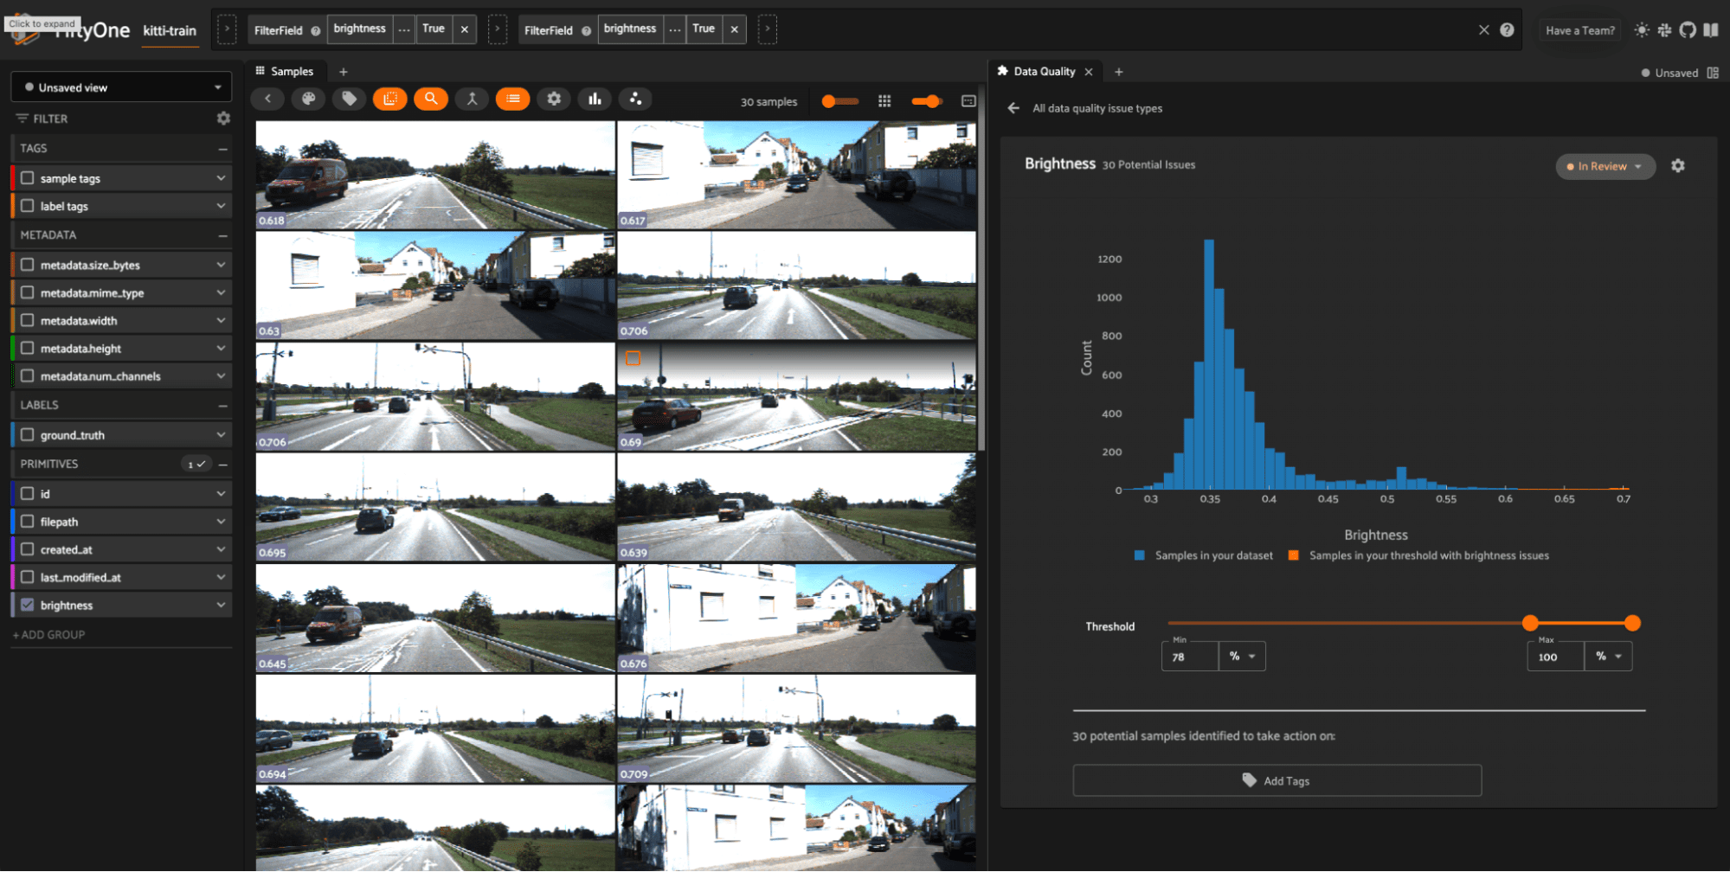Viewport: 1730px width, 872px height.
Task: Collapse the LABELS group
Action: pos(223,405)
